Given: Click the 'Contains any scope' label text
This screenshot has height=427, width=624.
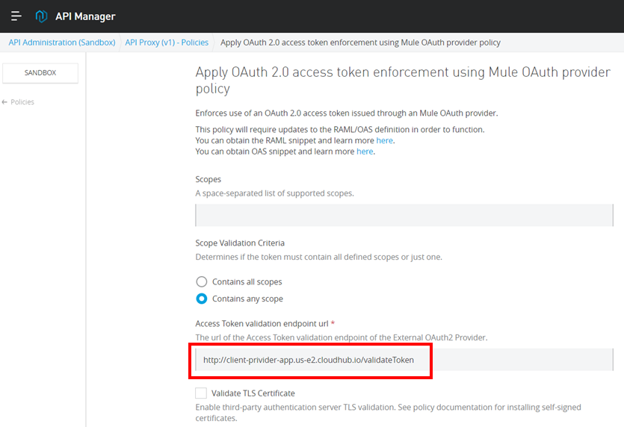Looking at the screenshot, I should click(x=247, y=299).
